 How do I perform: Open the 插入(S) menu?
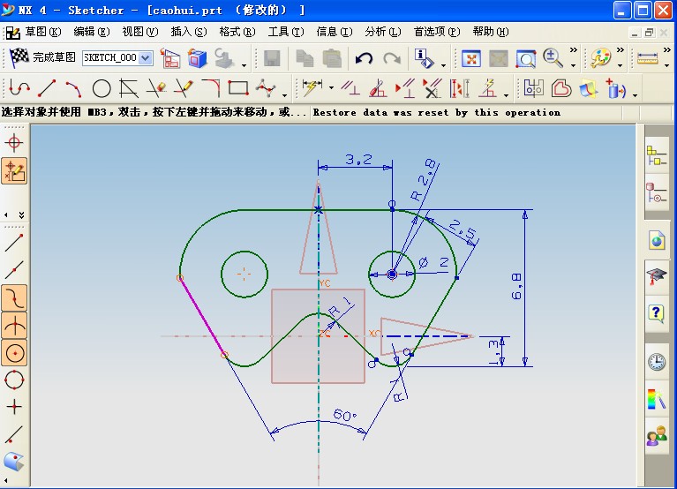point(189,32)
